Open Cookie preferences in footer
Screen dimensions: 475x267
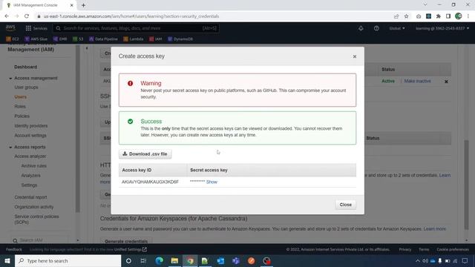(453, 249)
